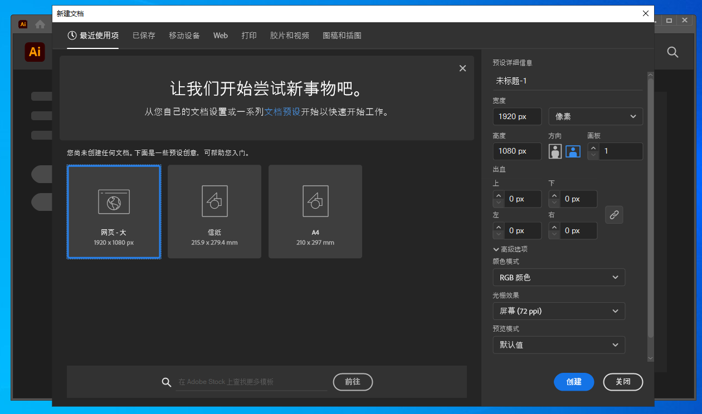The image size is (702, 414).
Task: Select the A4 preset thumbnail
Action: (315, 211)
